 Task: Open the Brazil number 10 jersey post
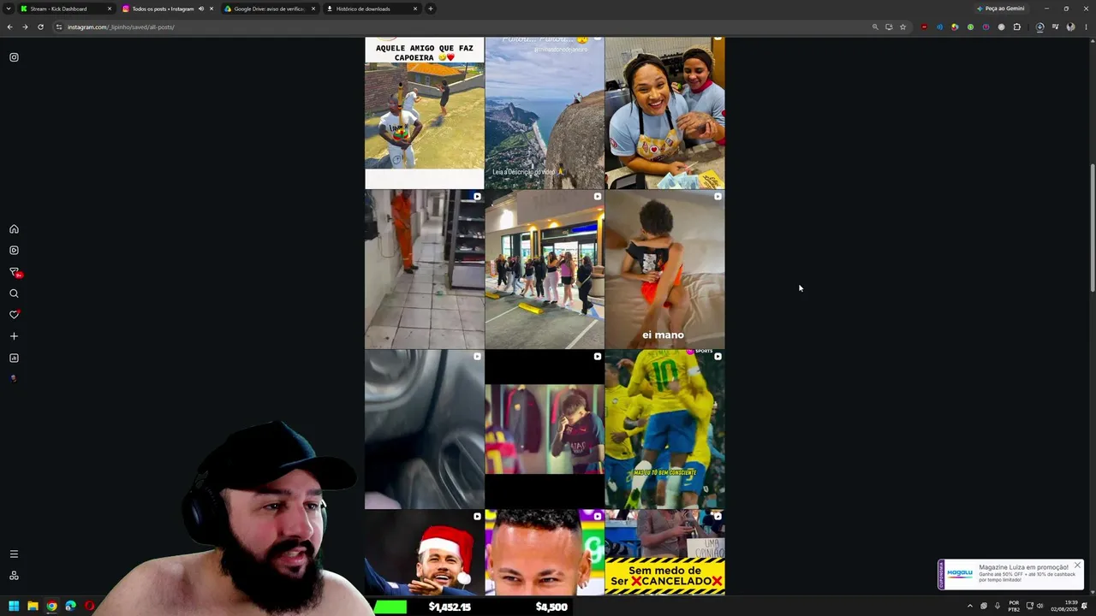click(x=664, y=429)
